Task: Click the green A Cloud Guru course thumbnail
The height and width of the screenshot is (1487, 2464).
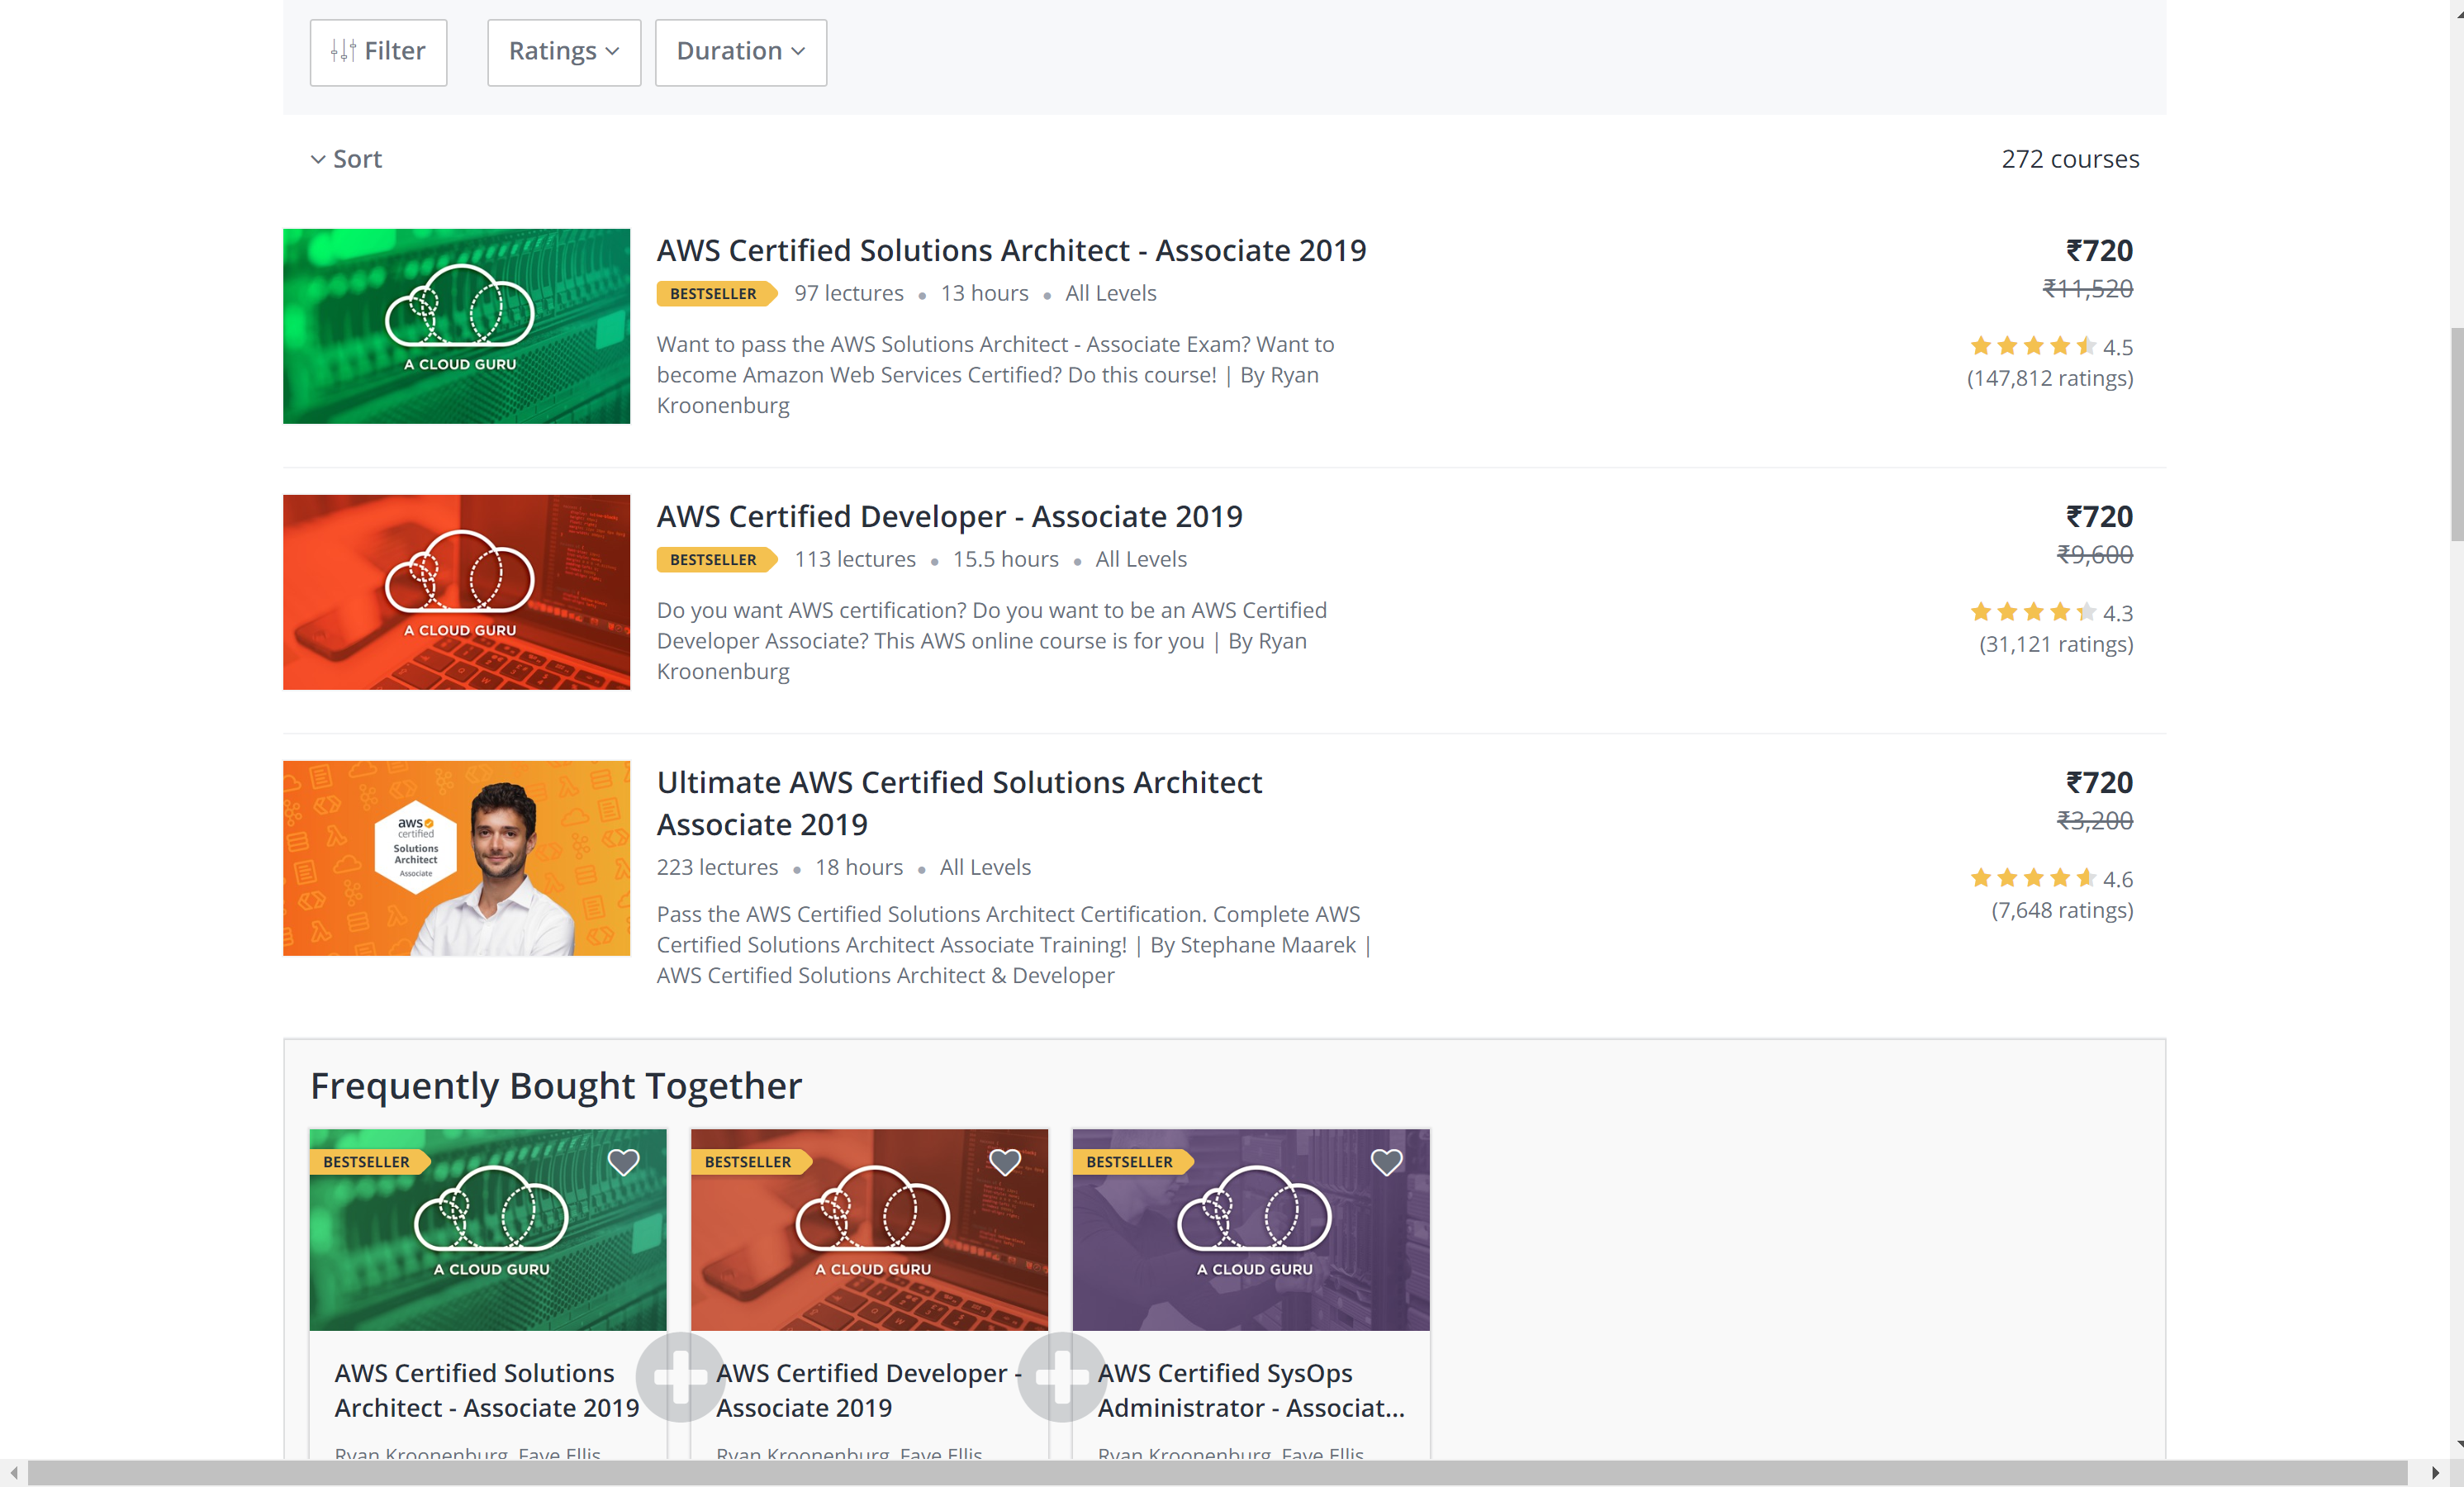Action: [456, 326]
